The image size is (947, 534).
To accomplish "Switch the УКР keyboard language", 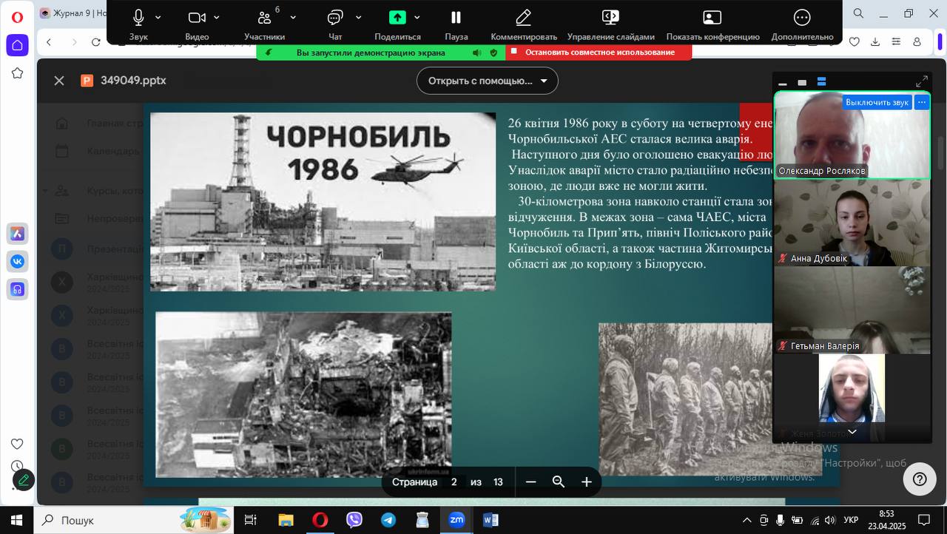I will [852, 521].
